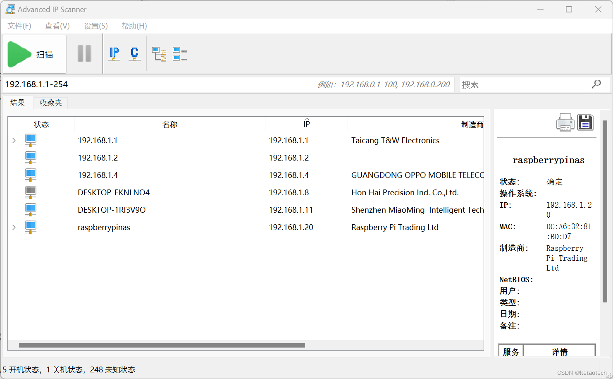
Task: Save details with floppy disk icon
Action: point(585,122)
